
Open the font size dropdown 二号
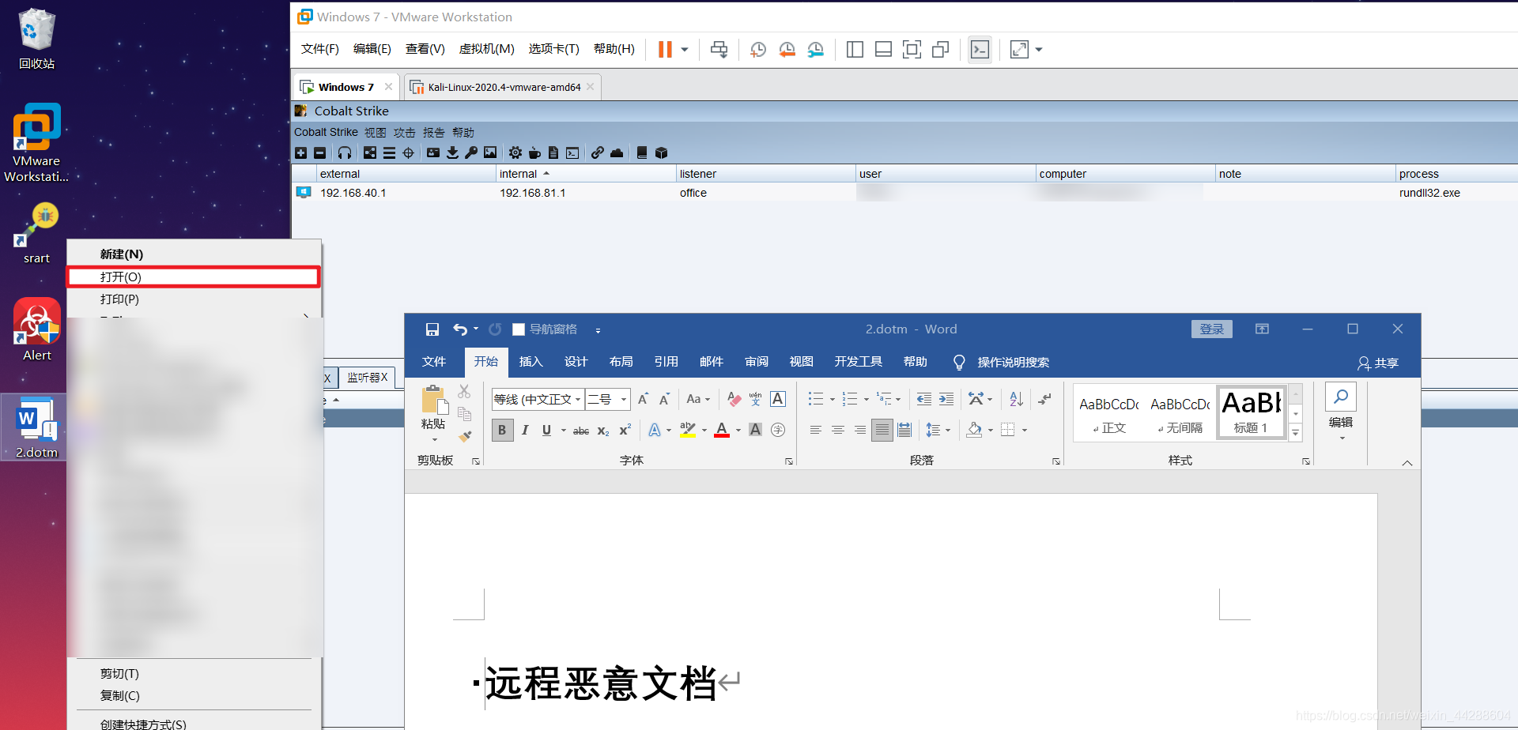pyautogui.click(x=624, y=400)
